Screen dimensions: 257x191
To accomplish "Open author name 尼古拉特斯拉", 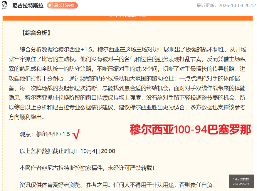I will click(28, 5).
